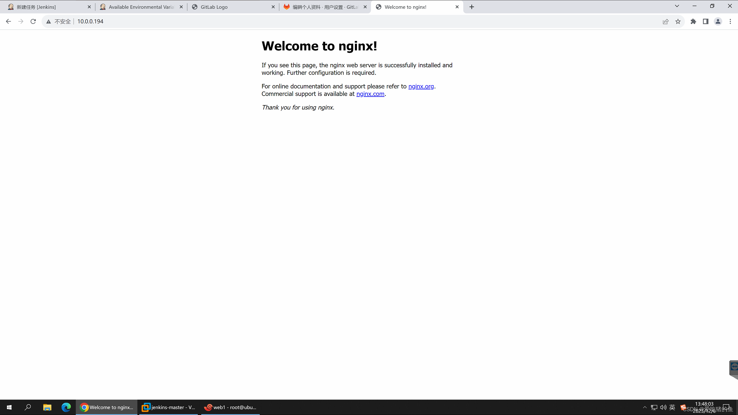Close the Welcome to nginx! tab
This screenshot has width=738, height=415.
click(x=457, y=7)
